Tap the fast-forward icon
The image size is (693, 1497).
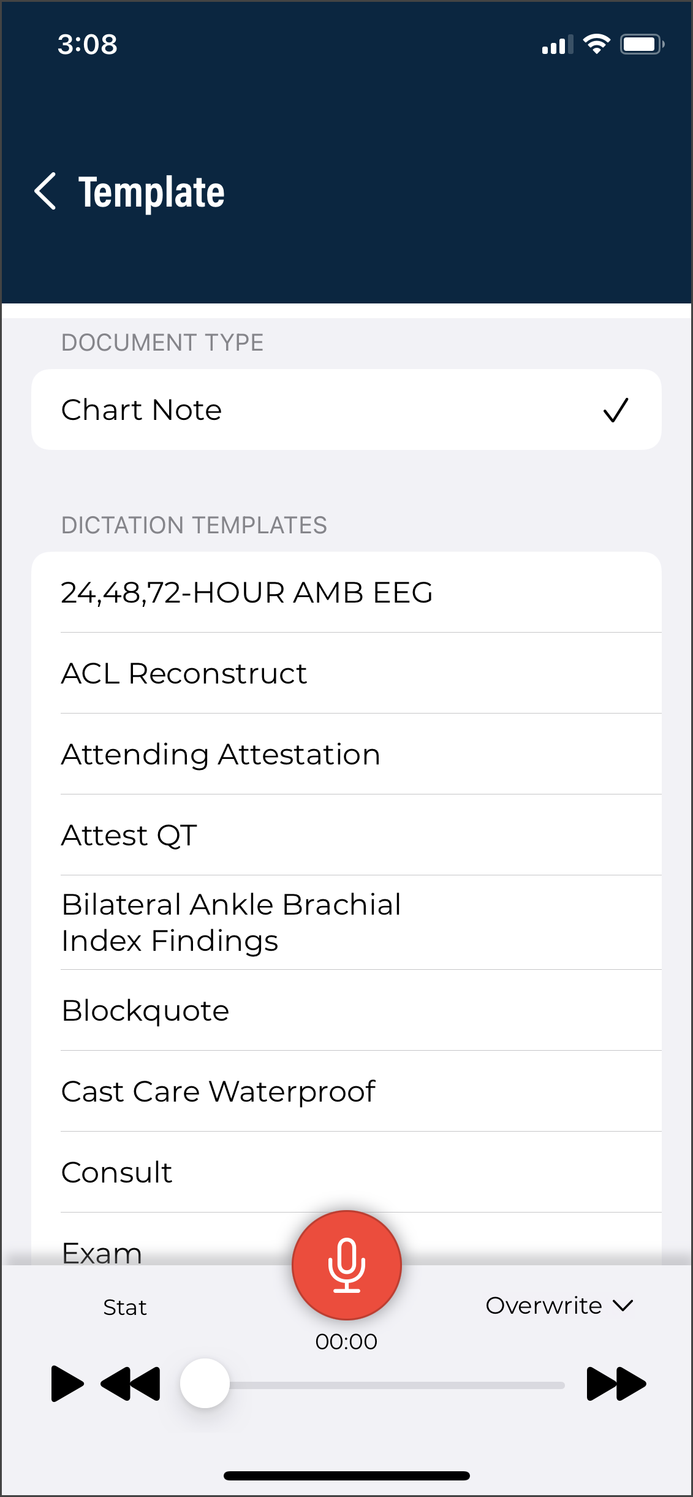(616, 1384)
